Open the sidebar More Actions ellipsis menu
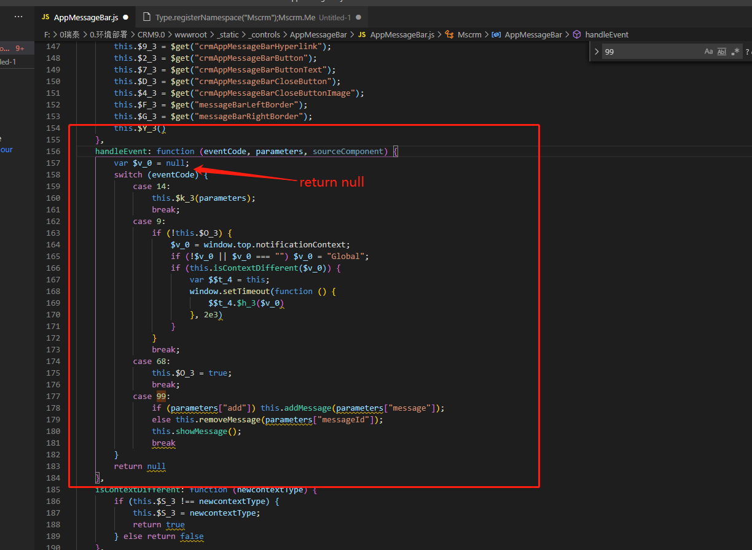 click(18, 17)
